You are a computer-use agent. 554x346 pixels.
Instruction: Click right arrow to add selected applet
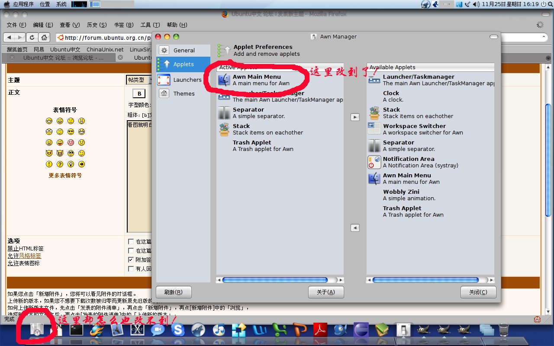click(x=355, y=117)
